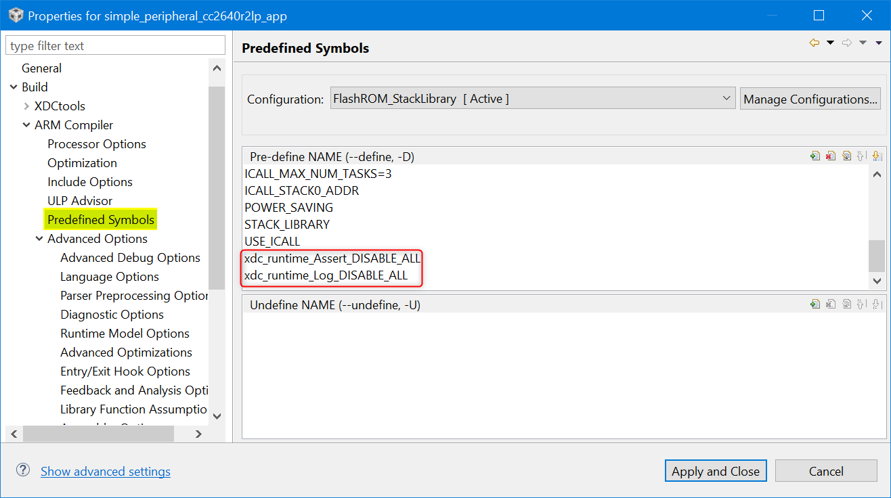Collapse the Build tree node

coord(14,87)
